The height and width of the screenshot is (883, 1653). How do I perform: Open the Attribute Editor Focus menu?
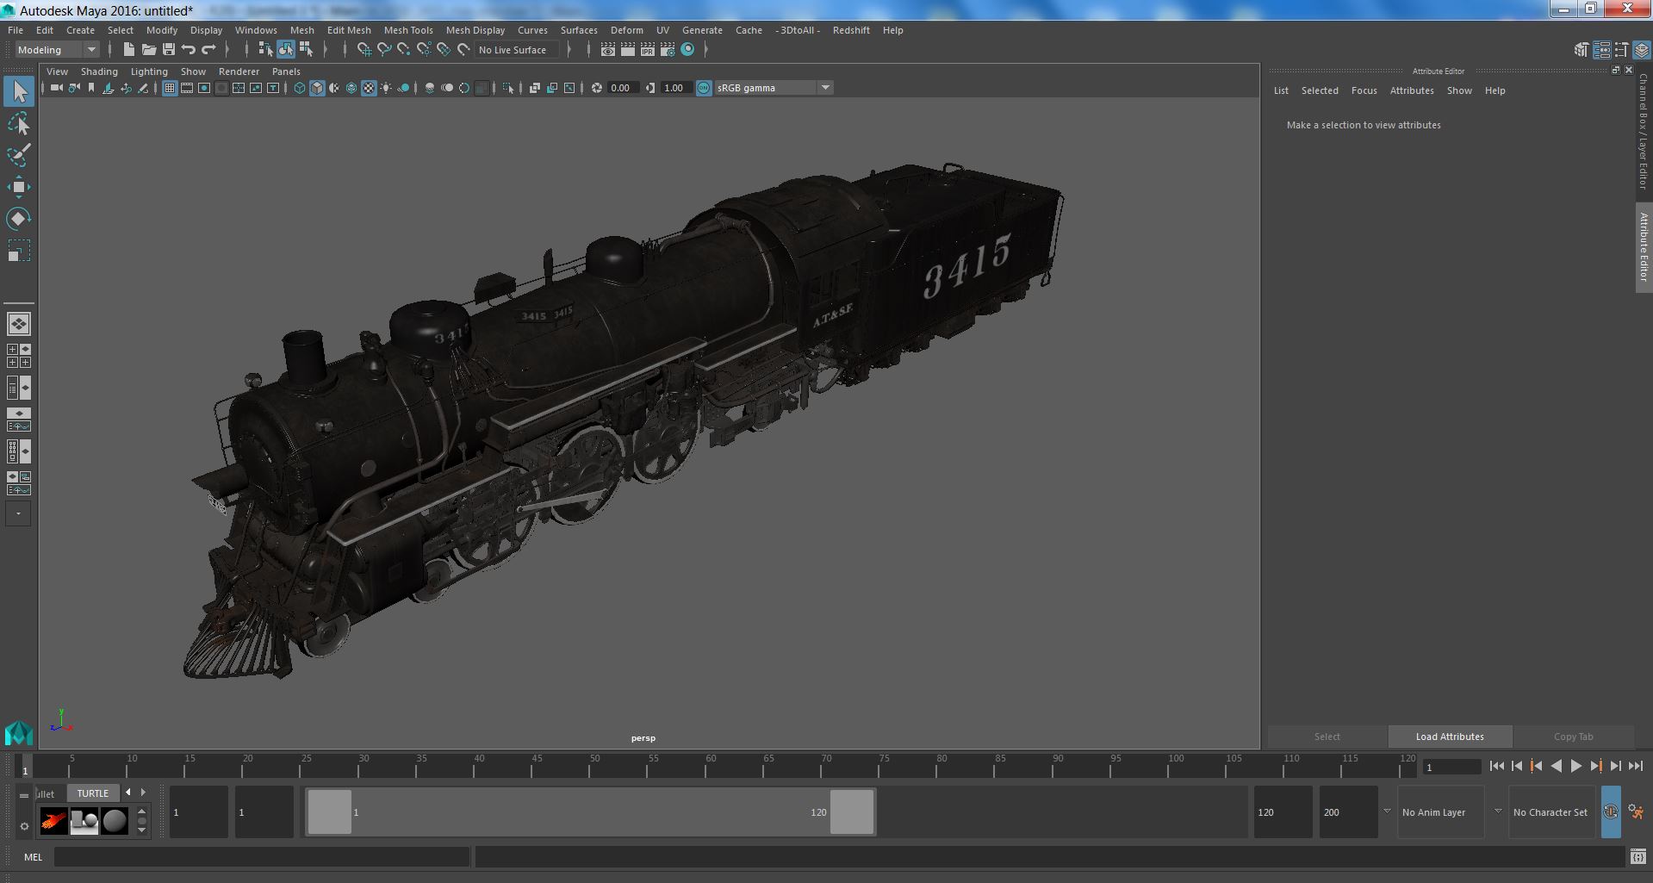[x=1364, y=90]
